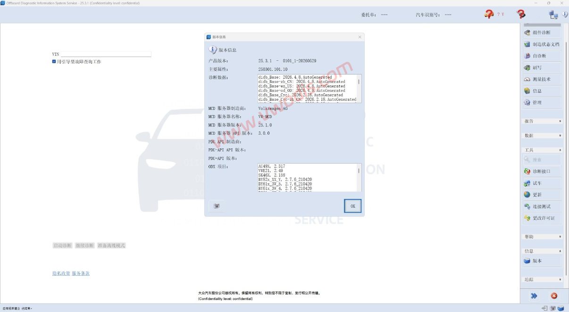This screenshot has height=312, width=569.
Task: Click the status bar blue disk icon
Action: 561,308
